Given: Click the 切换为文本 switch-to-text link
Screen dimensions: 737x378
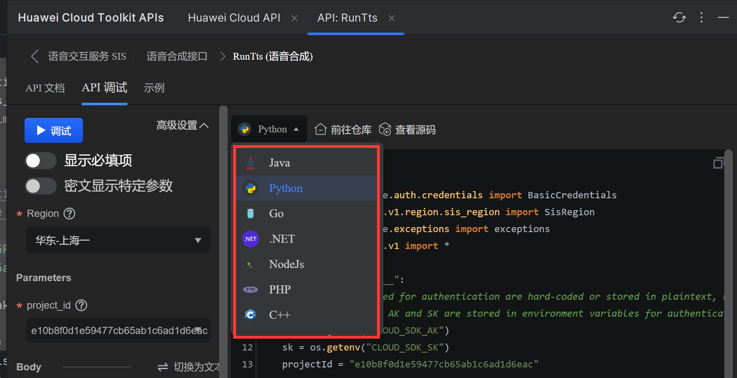Looking at the screenshot, I should point(189,367).
